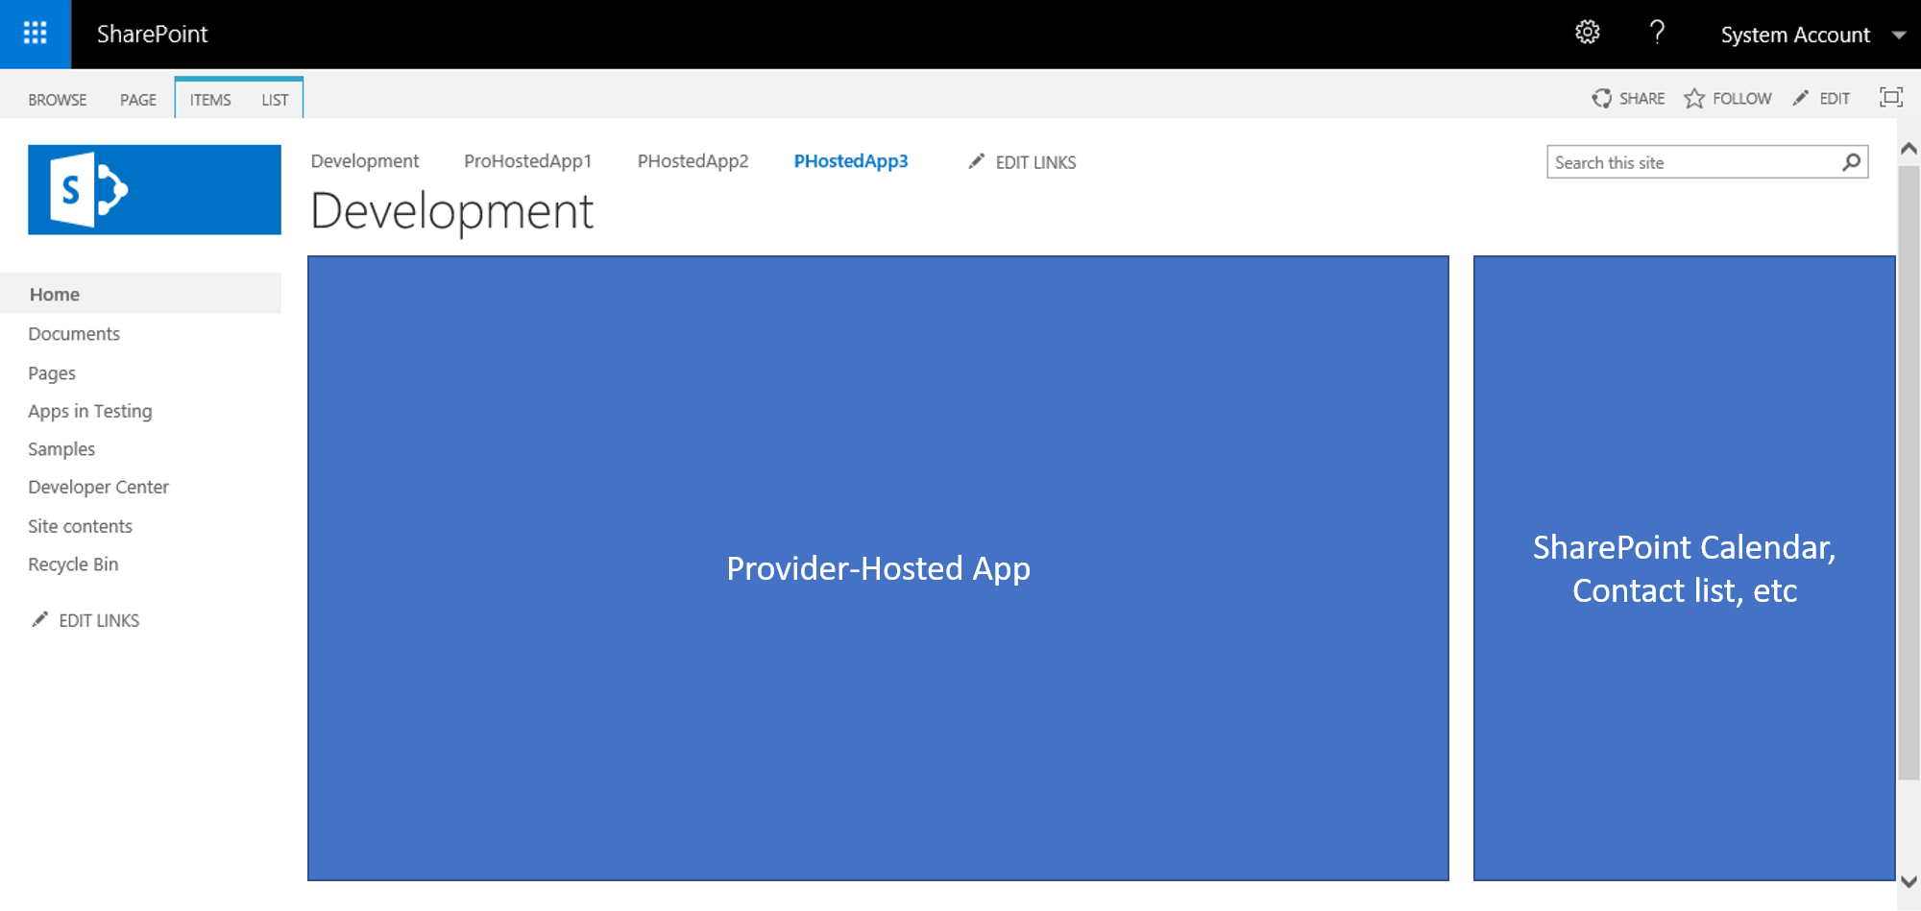Click the SHARE button
1921x911 pixels.
[x=1629, y=98]
